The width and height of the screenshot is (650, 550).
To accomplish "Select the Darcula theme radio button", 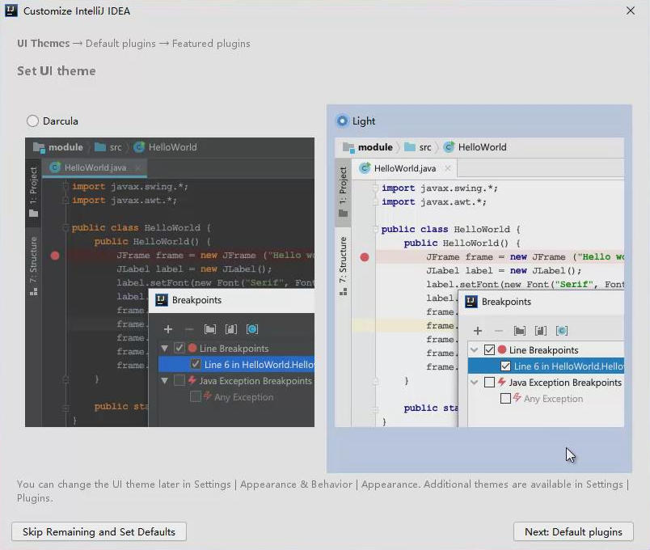I will [33, 121].
